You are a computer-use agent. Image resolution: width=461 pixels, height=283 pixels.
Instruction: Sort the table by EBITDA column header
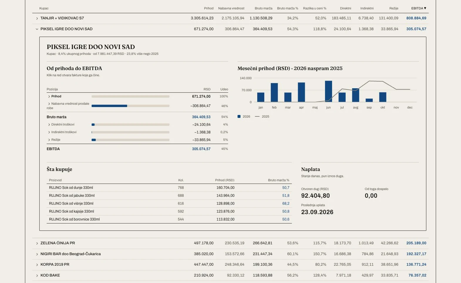[419, 8]
